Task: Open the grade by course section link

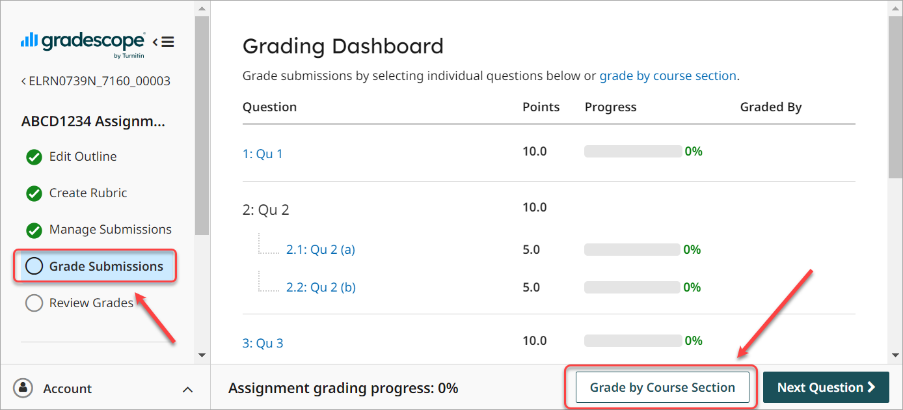Action: [x=668, y=75]
